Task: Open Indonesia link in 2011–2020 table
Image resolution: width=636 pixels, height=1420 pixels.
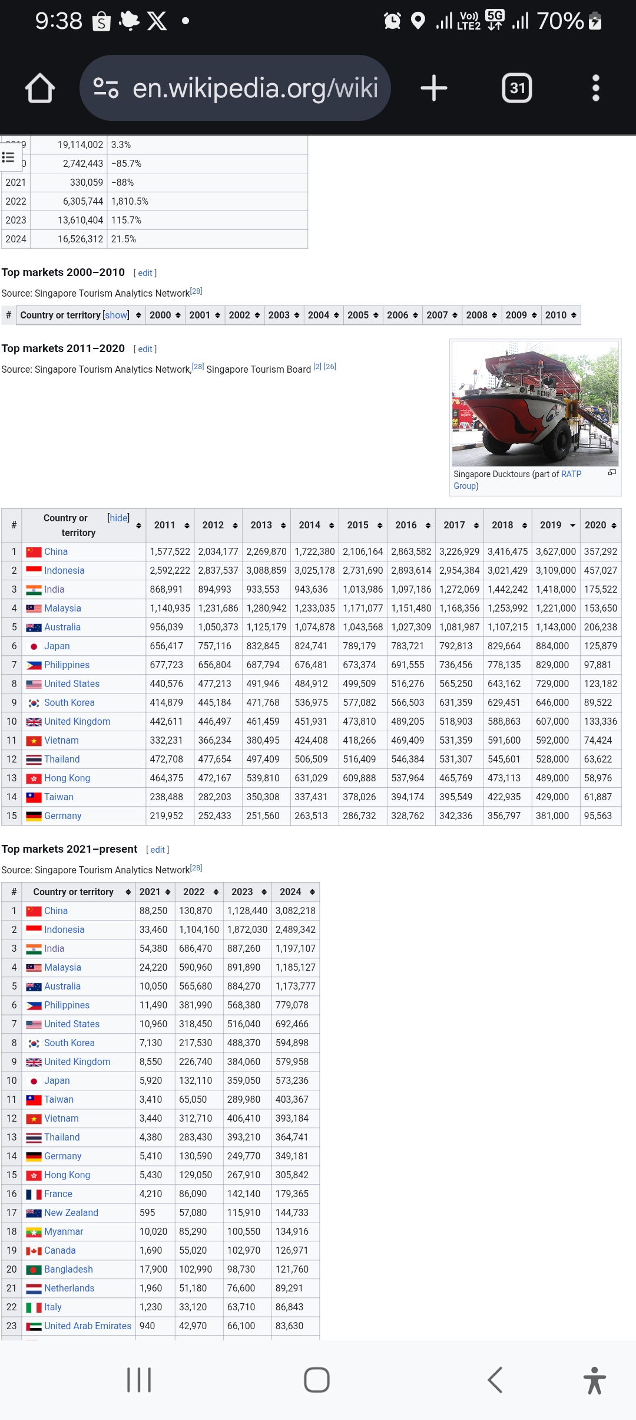Action: (64, 571)
